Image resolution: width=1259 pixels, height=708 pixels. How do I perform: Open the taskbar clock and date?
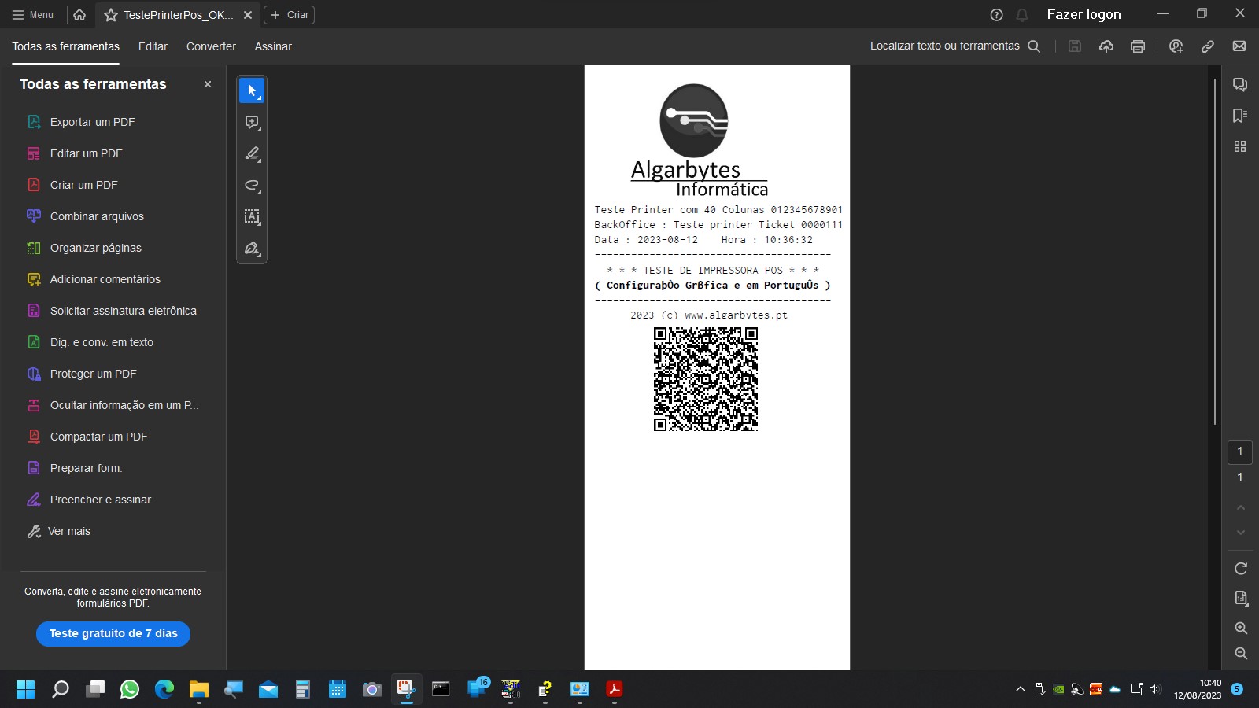tap(1198, 689)
